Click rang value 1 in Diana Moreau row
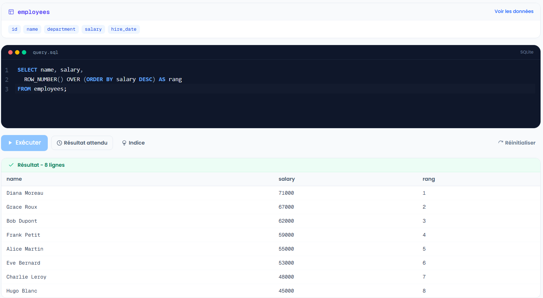This screenshot has height=298, width=543. coord(424,193)
